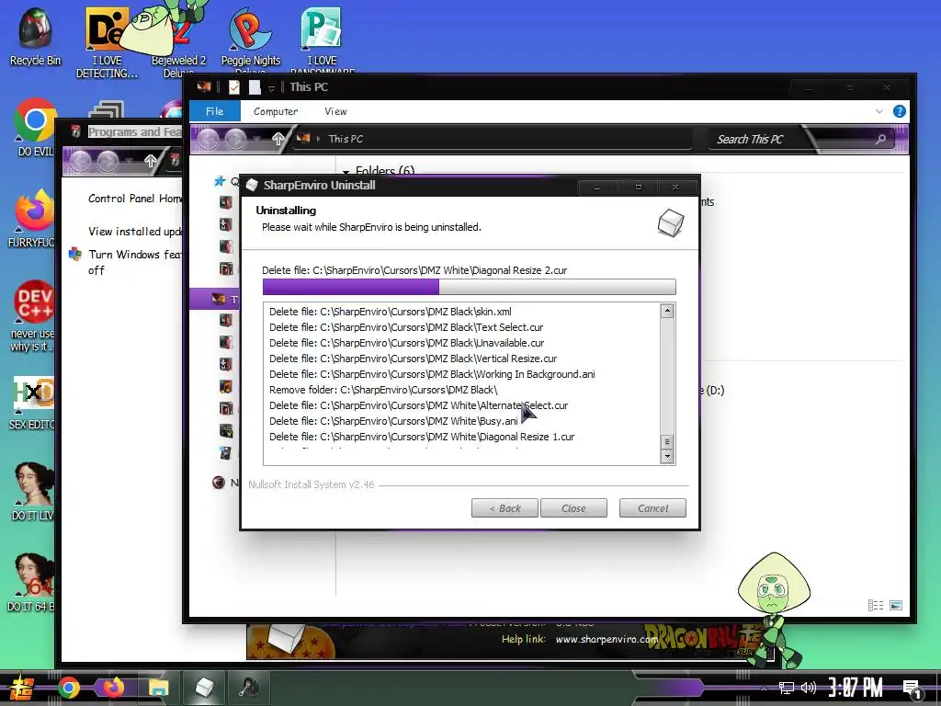
Task: Open the I LOVE RANSOMWARE desktop shortcut
Action: pyautogui.click(x=322, y=39)
